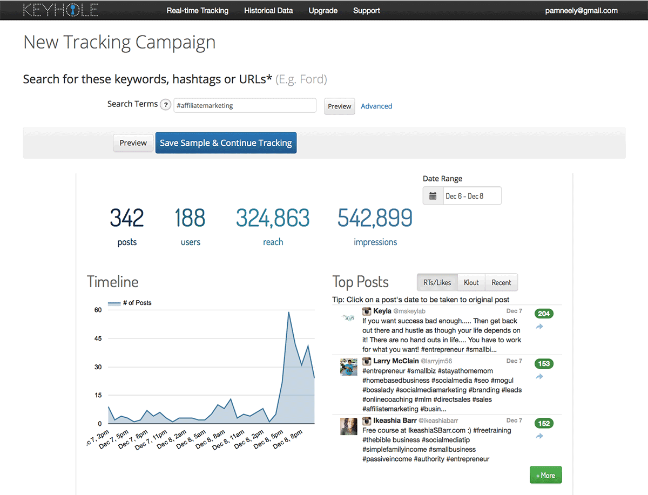Click inside the Search Terms input field
This screenshot has width=648, height=495.
point(245,105)
